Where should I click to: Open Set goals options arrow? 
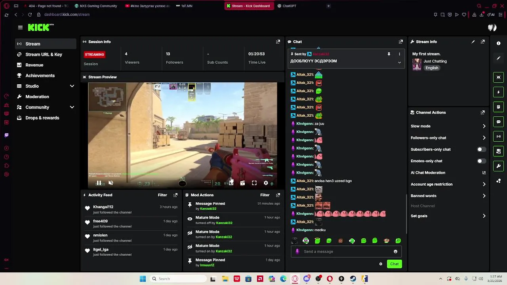[x=484, y=216]
